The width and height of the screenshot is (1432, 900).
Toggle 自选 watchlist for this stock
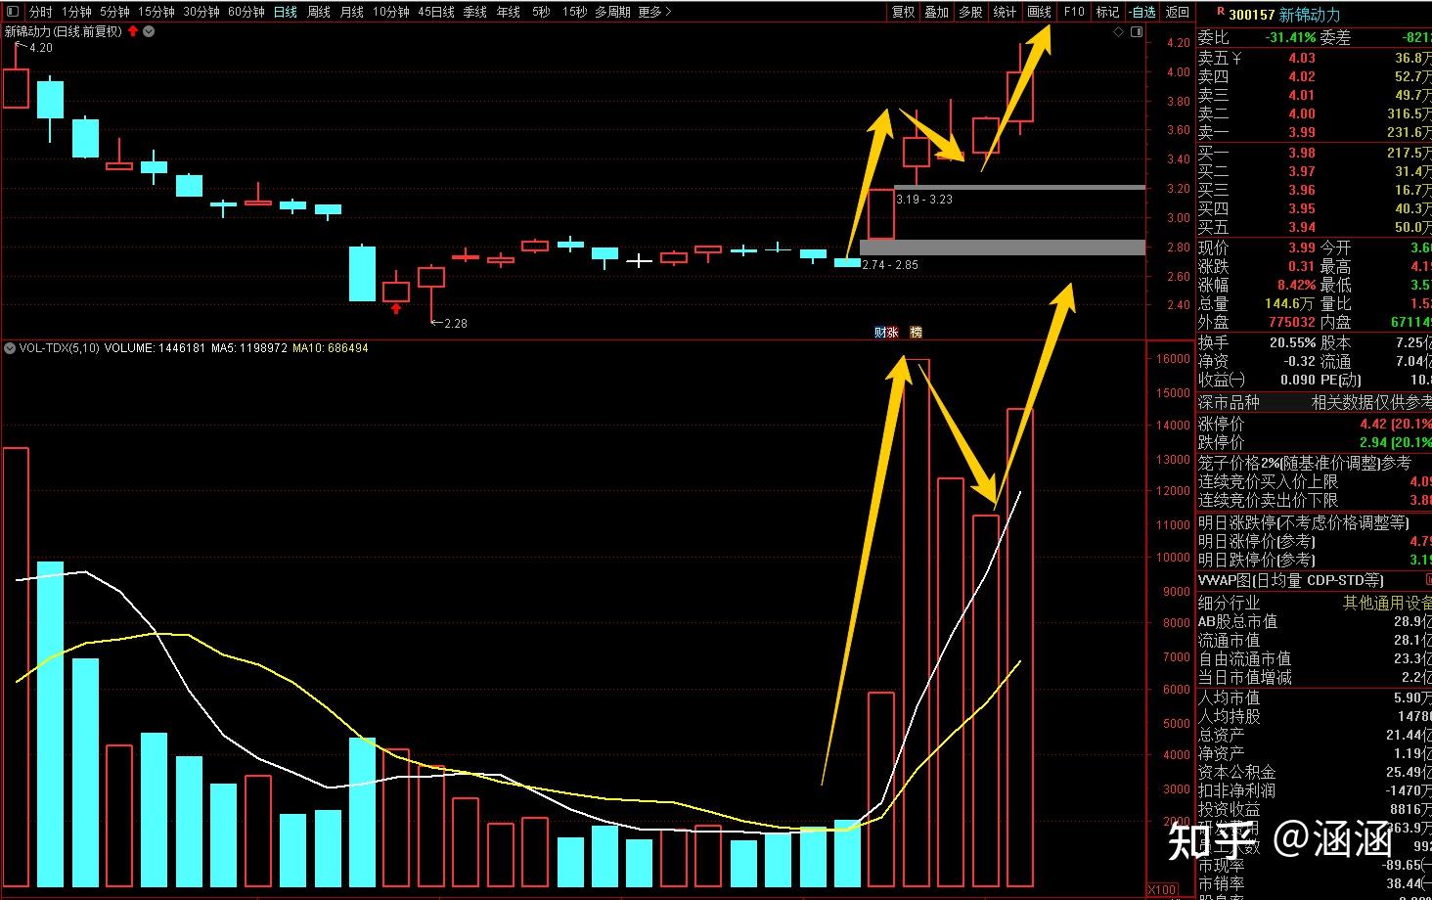coord(1141,12)
